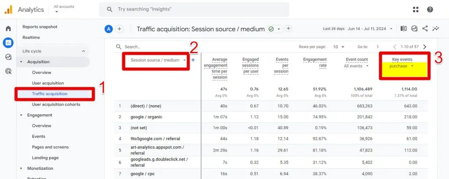Sort by Events per session column
The width and height of the screenshot is (449, 179).
[282, 65]
